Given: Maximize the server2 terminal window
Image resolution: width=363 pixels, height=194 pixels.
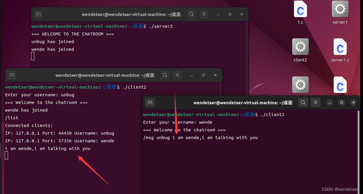Looking at the screenshot, I should point(230,14).
